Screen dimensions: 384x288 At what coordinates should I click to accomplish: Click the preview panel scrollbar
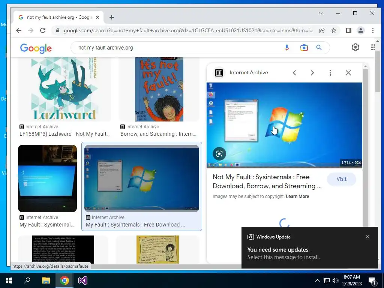coord(365,147)
